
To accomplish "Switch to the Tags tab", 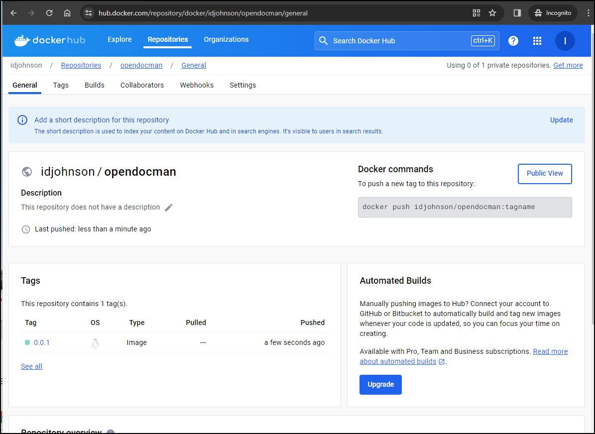I will 61,85.
